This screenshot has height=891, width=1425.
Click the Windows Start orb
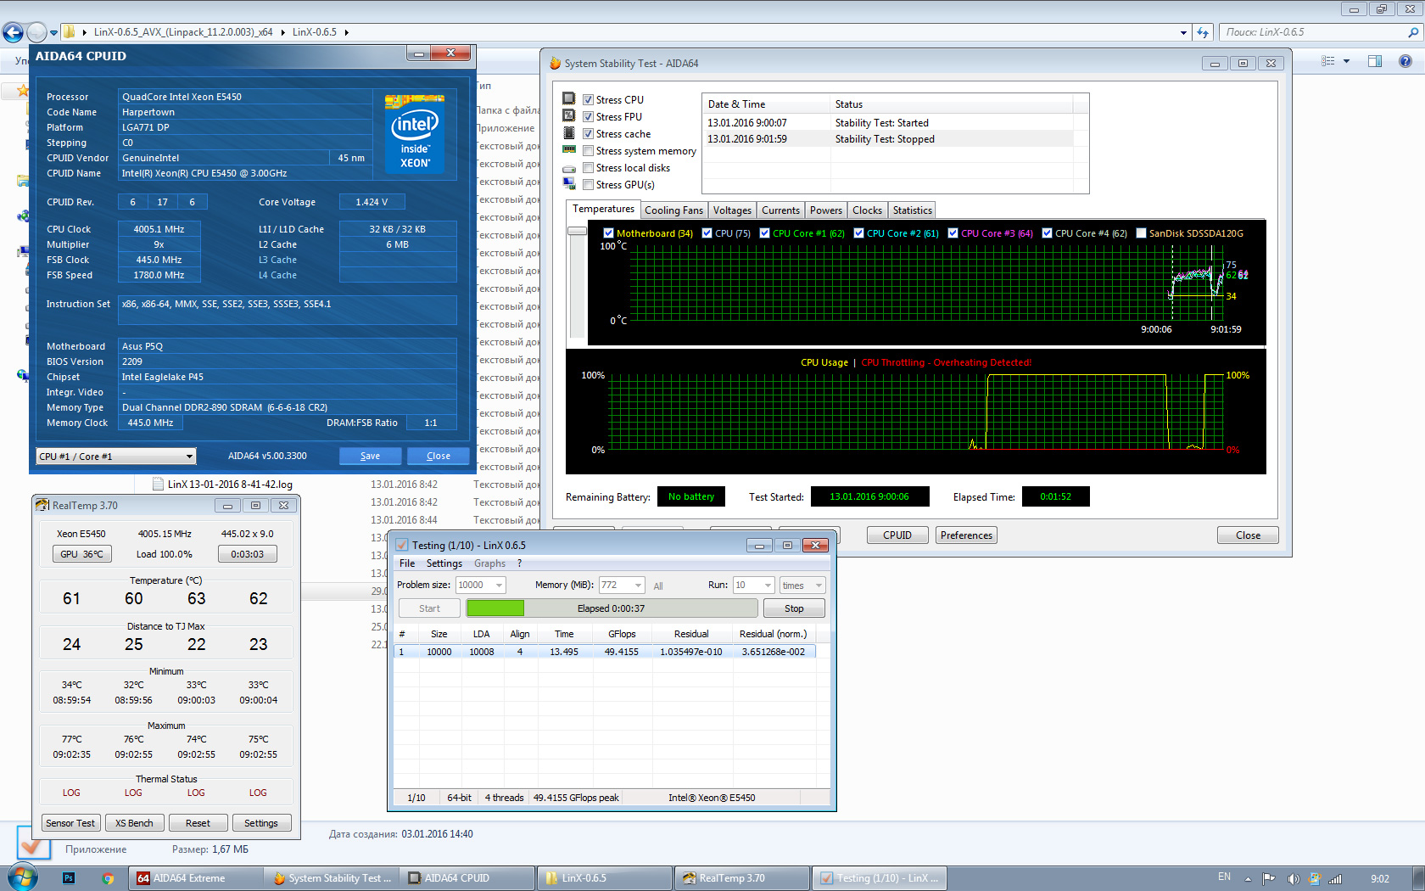click(23, 877)
